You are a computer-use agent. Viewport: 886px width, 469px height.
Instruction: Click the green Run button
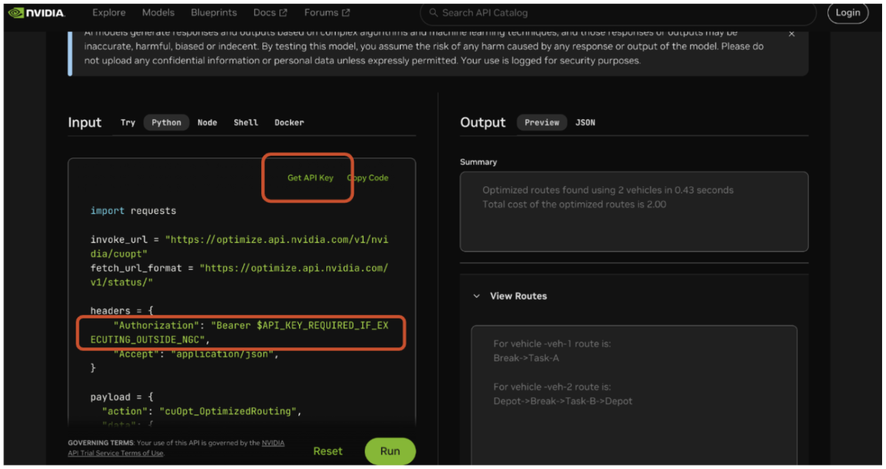pyautogui.click(x=390, y=451)
